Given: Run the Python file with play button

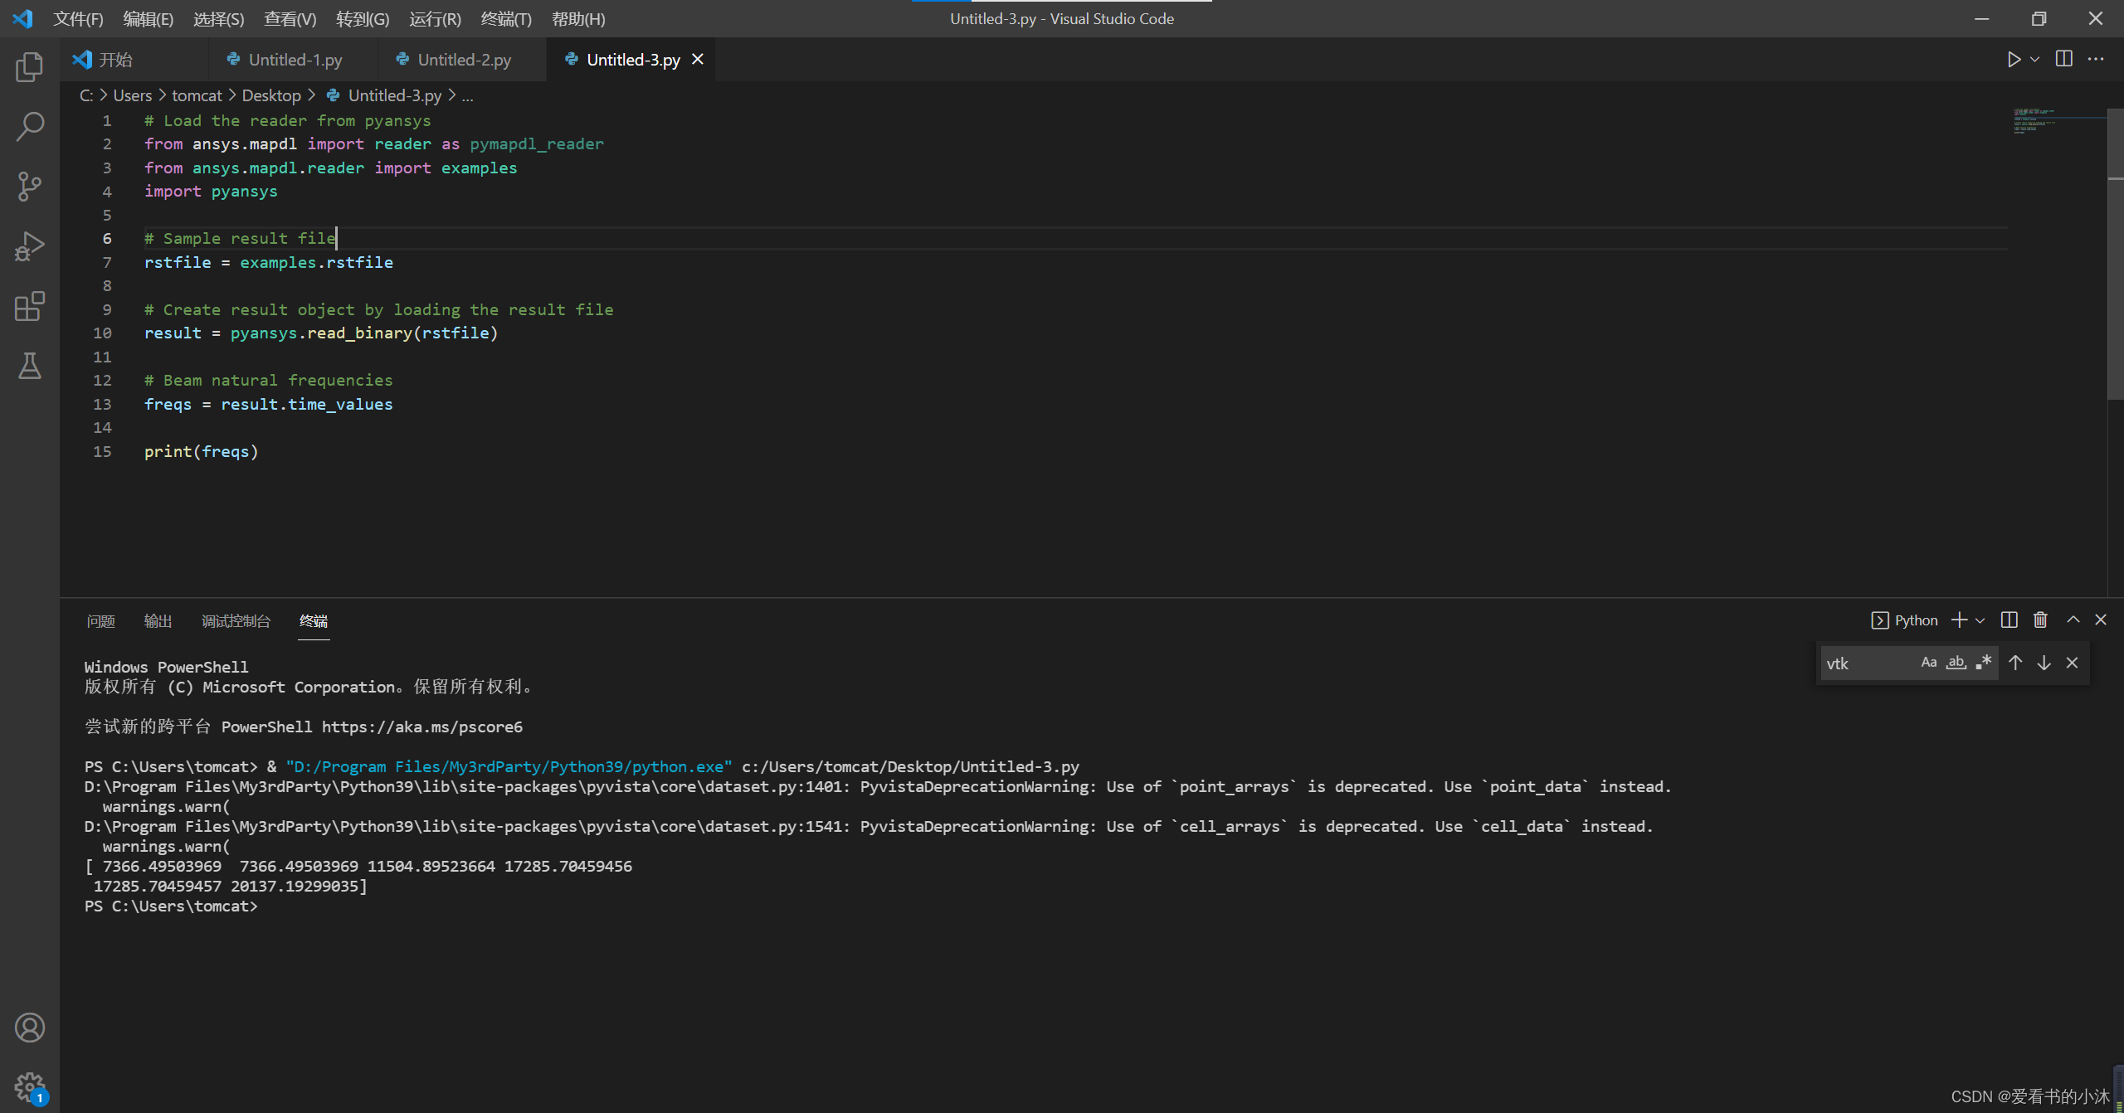Looking at the screenshot, I should coord(2013,60).
